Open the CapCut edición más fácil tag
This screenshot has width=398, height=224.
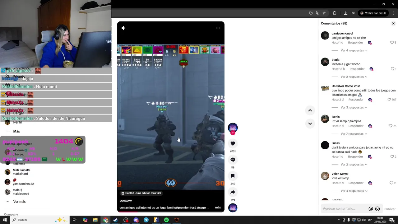141,193
